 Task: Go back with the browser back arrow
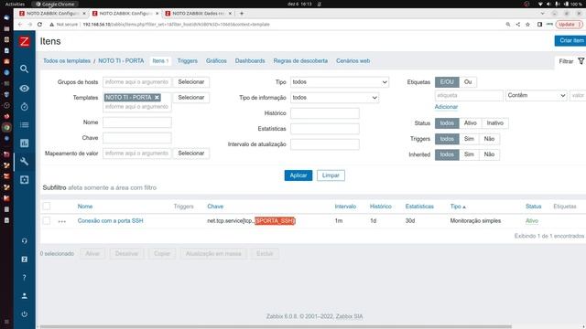coord(20,25)
